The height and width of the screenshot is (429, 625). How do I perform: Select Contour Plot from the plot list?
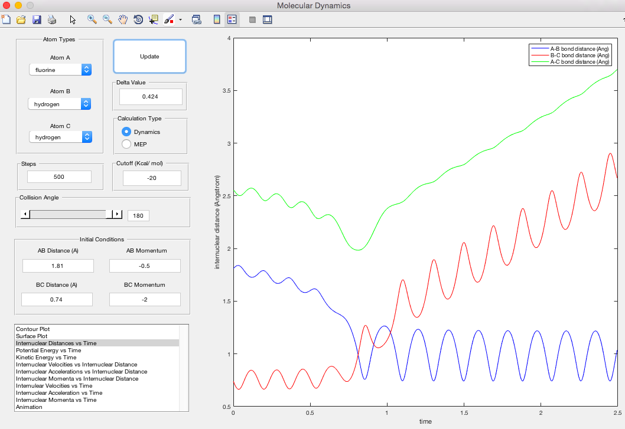(34, 329)
